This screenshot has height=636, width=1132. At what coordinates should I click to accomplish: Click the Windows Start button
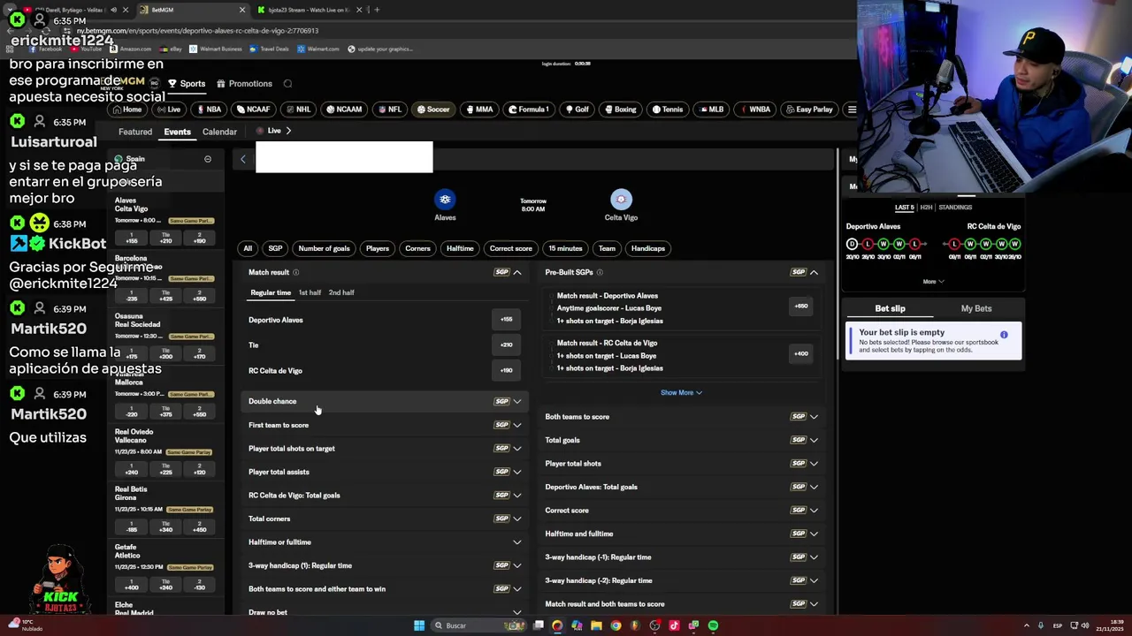coord(418,625)
